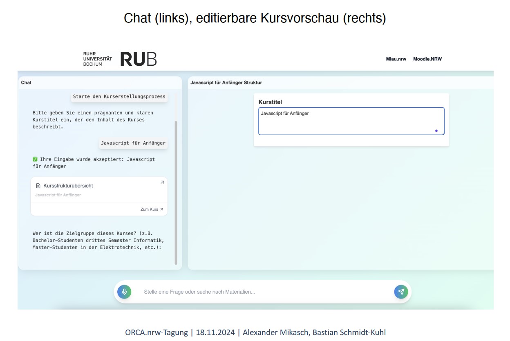Open the Mlau.nrw navigation link
Image resolution: width=510 pixels, height=341 pixels.
click(x=396, y=59)
